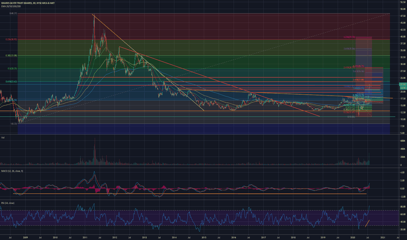Screen dimensions: 407x240
Task: Click the 0.382(33.08) Fibonacci level label
Action: 11,55
